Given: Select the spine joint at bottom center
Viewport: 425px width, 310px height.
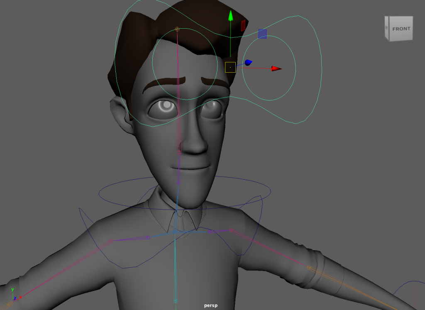Looking at the screenshot, I should (x=176, y=300).
